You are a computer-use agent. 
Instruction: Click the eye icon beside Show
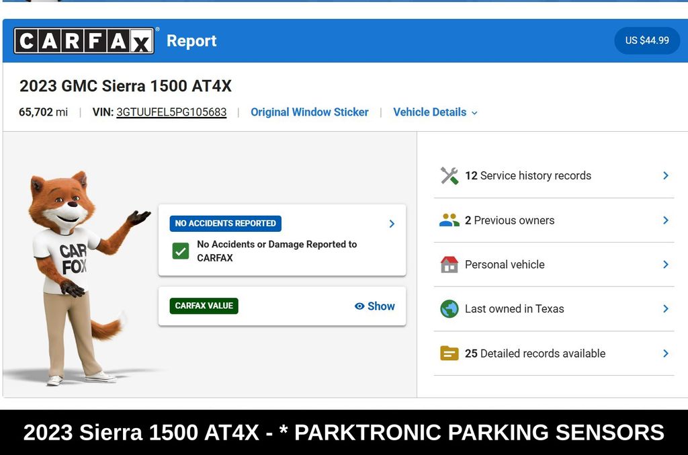359,306
